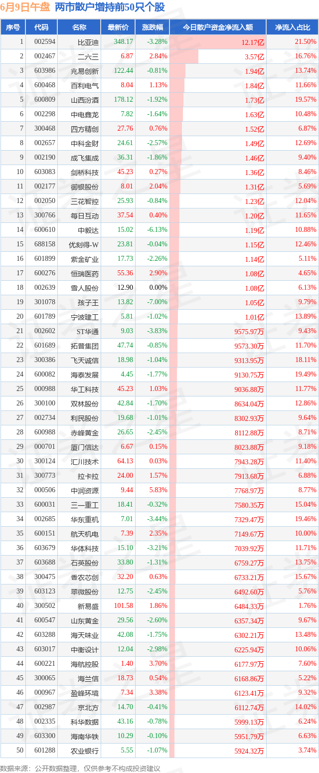This screenshot has height=773, width=319.
Task: Click net inflow 1.31亿 for 御银股份
Action: 254,187
